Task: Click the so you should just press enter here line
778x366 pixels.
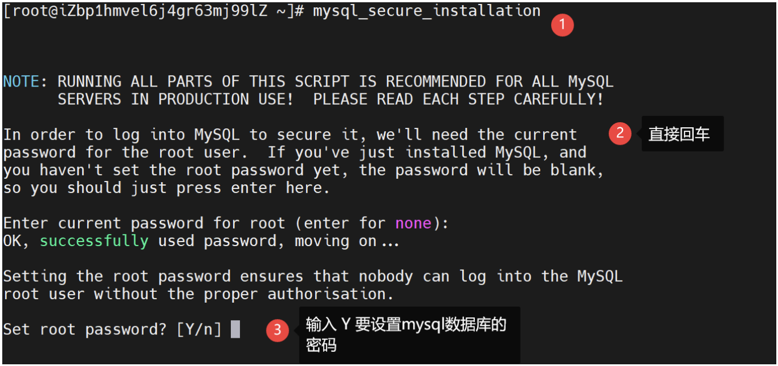Action: pos(166,188)
